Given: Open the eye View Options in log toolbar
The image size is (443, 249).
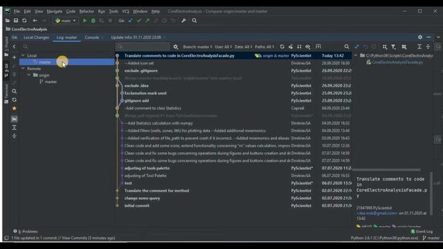Looking at the screenshot, I should (x=307, y=47).
